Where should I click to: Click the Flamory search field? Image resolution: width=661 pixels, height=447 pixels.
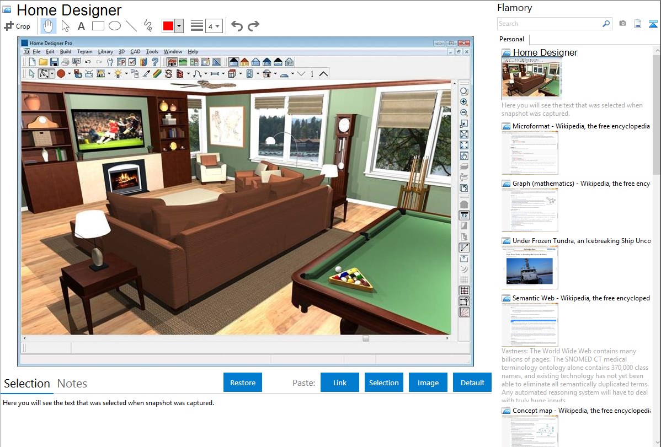[549, 24]
